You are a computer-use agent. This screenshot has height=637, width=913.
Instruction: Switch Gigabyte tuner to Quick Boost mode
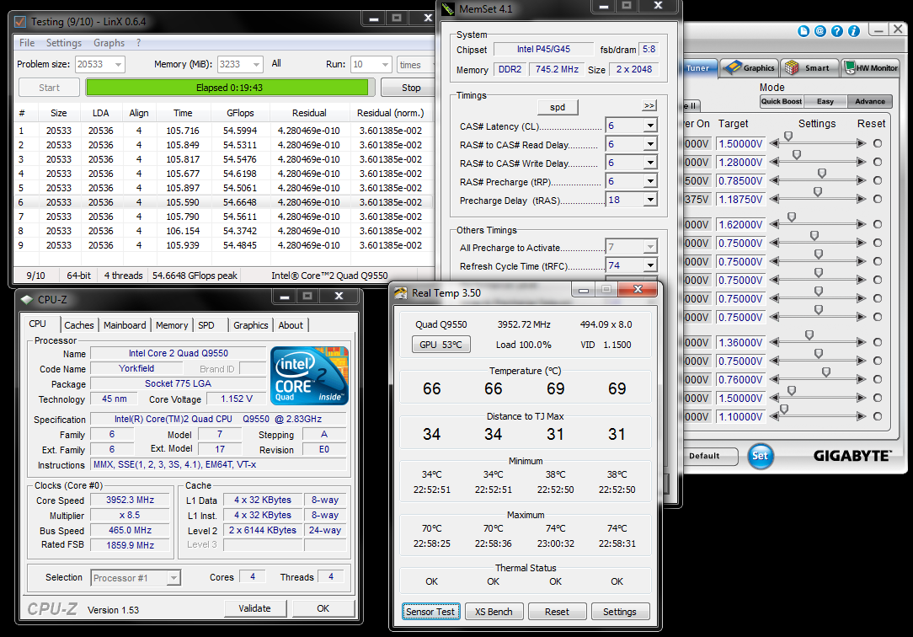pos(782,101)
